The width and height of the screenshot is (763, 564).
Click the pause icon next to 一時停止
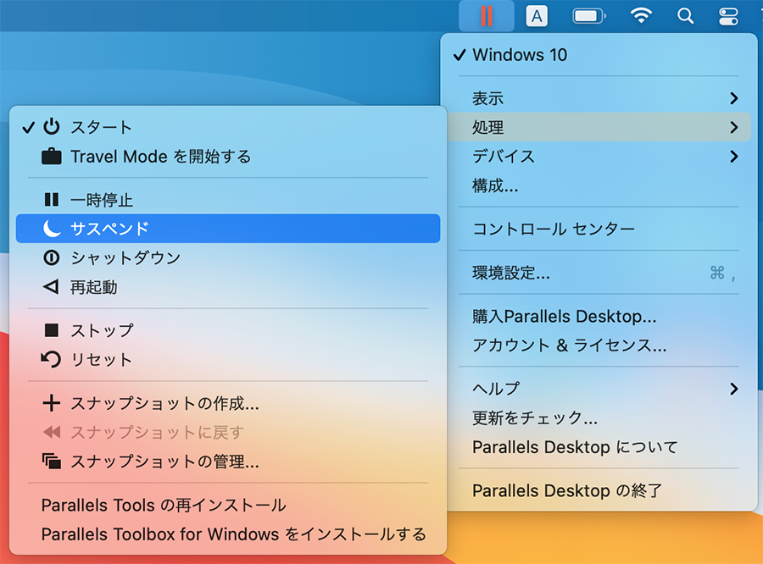pos(52,200)
